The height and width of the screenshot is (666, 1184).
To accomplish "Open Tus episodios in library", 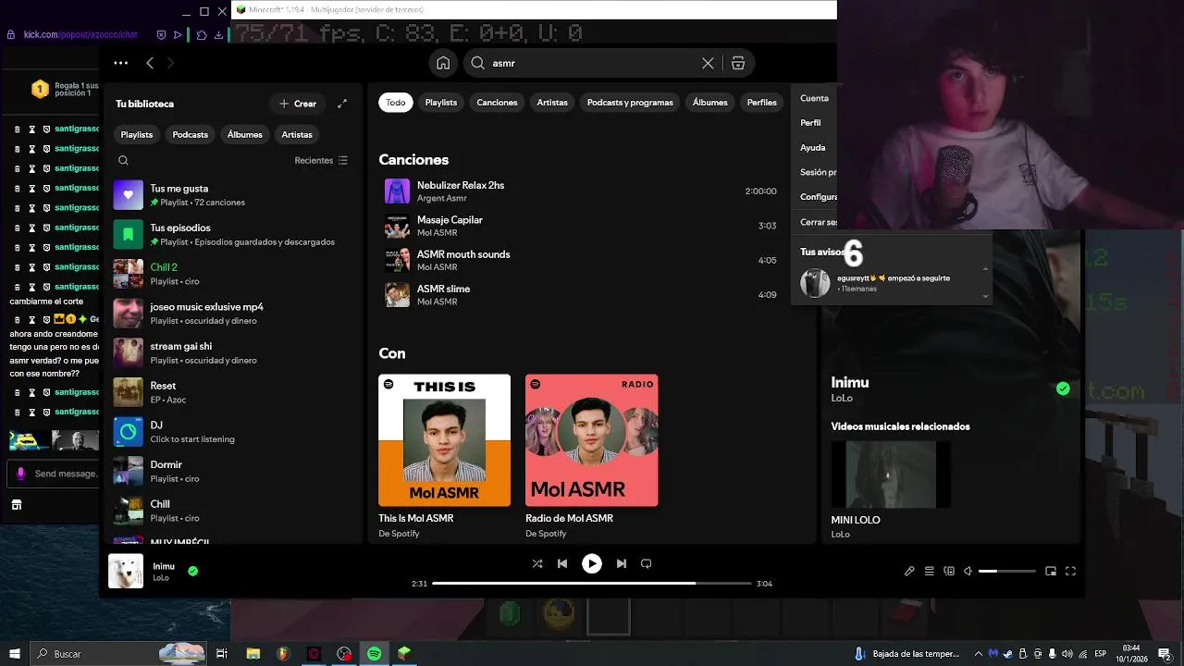I will [x=231, y=234].
